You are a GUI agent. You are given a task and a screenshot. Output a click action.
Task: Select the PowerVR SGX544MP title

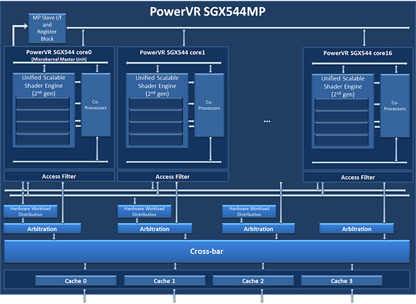pos(208,11)
